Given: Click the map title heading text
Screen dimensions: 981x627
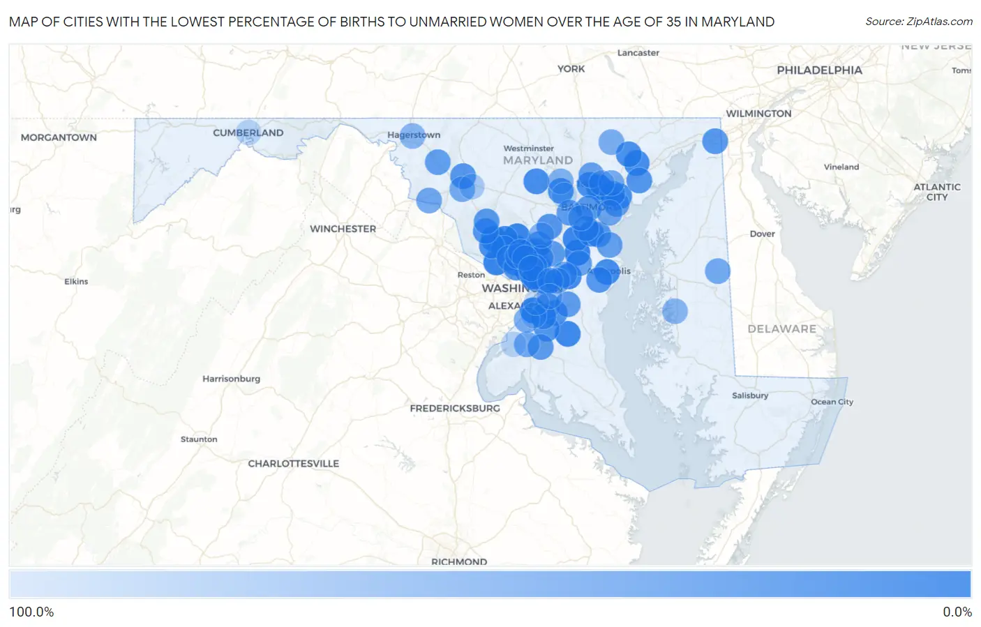Looking at the screenshot, I should tap(391, 22).
